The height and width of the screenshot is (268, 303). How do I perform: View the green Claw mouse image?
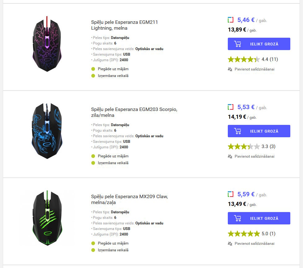click(x=47, y=218)
